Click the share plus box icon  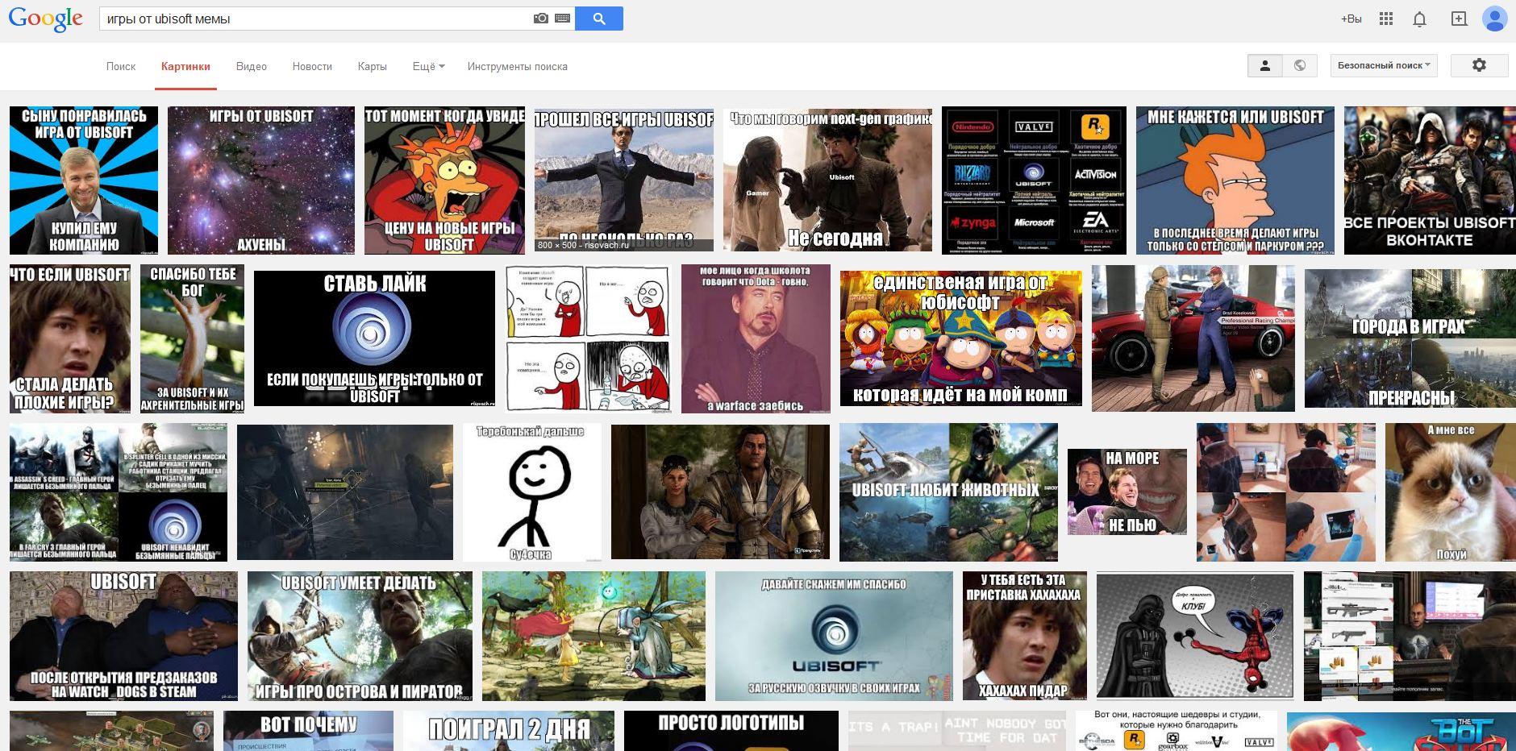pos(1459,19)
